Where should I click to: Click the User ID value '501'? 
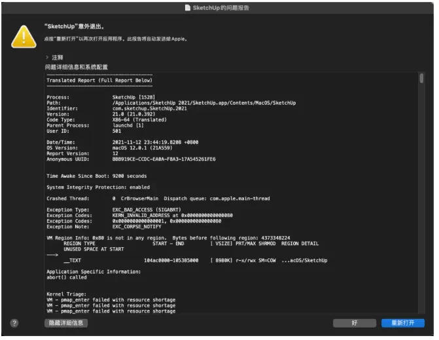[x=116, y=131]
